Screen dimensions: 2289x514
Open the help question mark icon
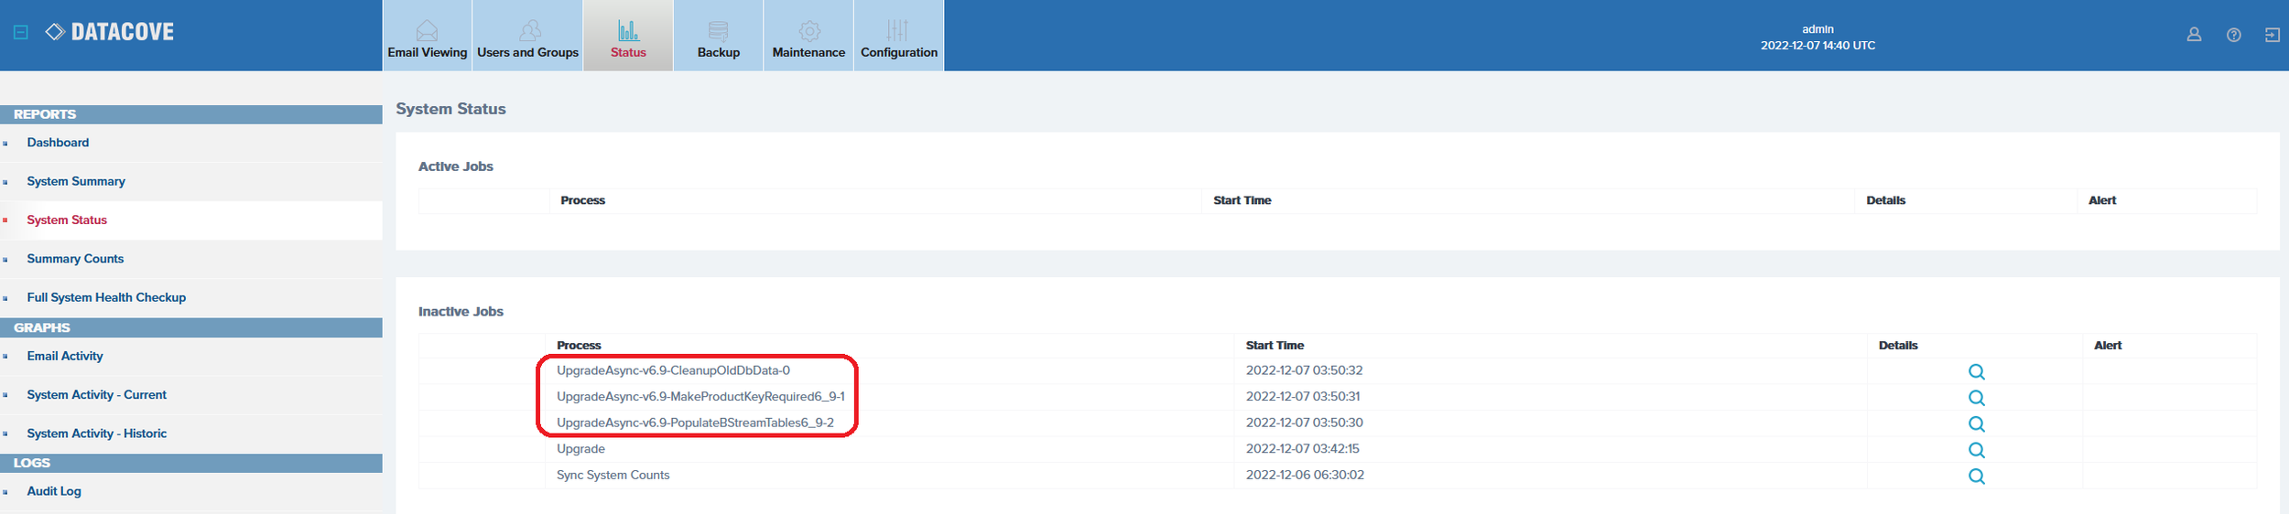click(x=2234, y=35)
